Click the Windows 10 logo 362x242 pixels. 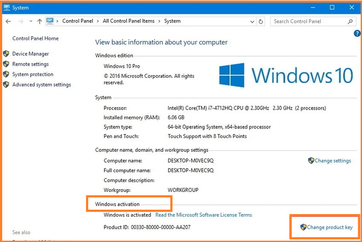pos(286,75)
